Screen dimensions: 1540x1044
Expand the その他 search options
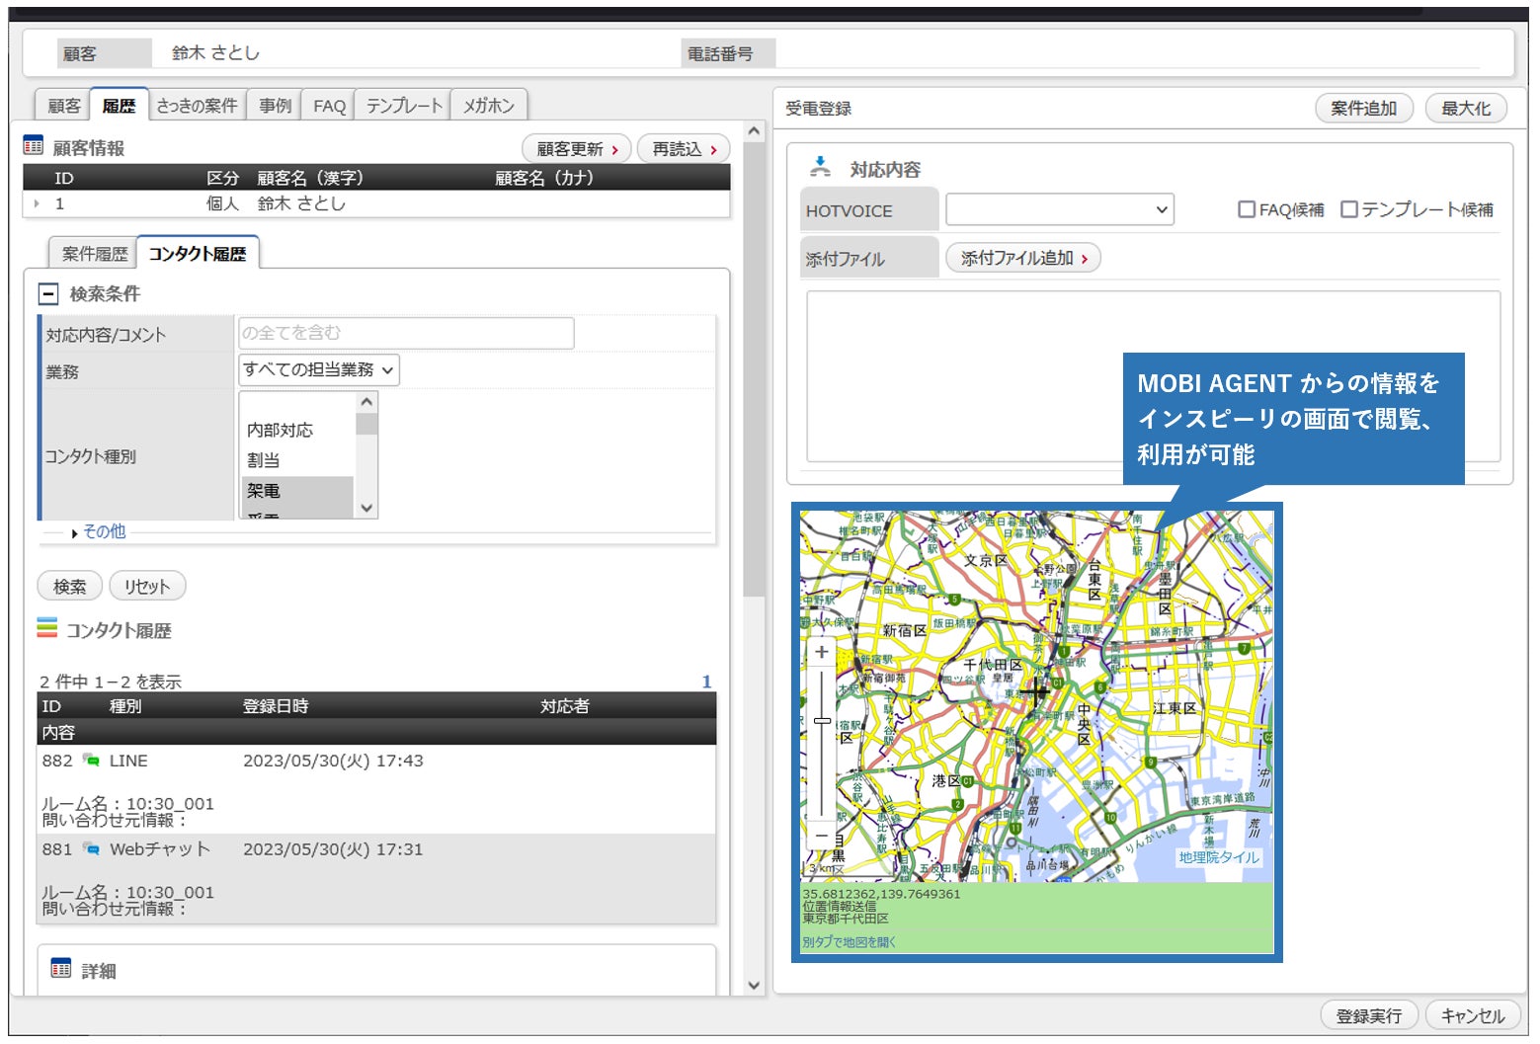coord(103,531)
